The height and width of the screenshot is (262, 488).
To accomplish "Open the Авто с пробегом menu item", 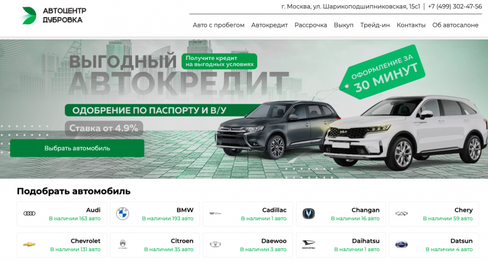I will pos(218,25).
